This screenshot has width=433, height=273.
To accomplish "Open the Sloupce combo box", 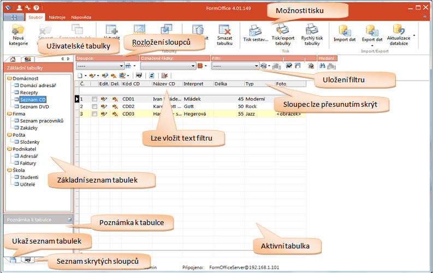I will [100, 66].
